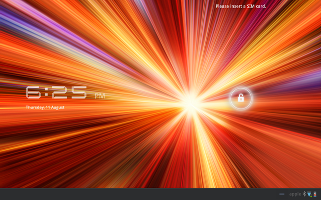Check the Wi-Fi signal icon
Viewport: 321px width, 200px height.
tap(309, 194)
